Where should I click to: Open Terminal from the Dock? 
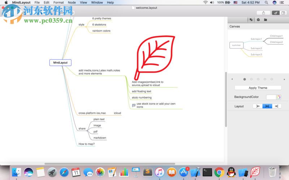207,172
